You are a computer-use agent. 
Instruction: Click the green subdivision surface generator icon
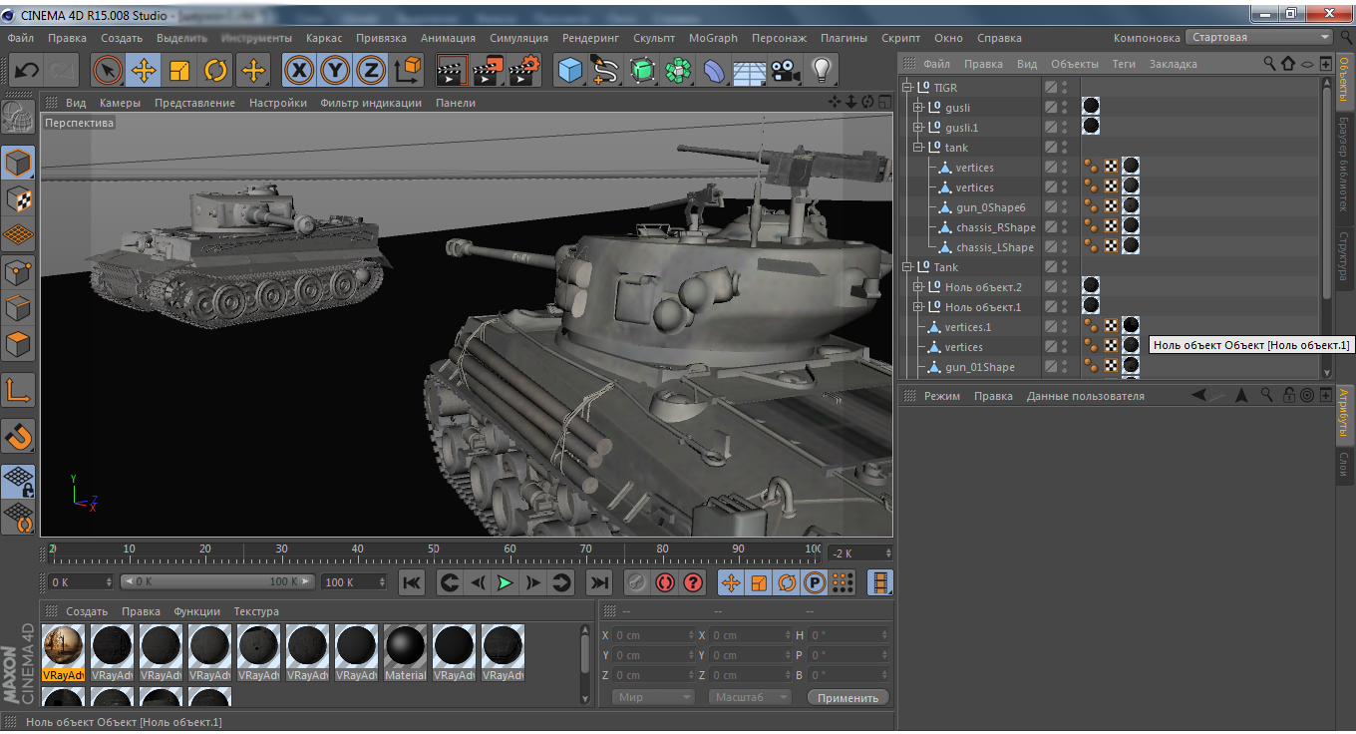click(643, 71)
